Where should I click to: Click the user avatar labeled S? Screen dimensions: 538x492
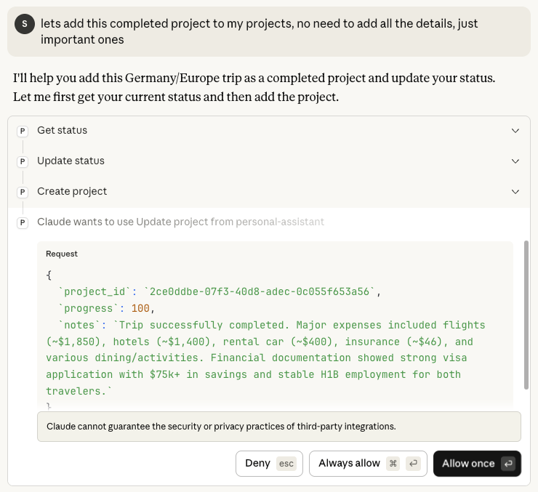(x=25, y=24)
